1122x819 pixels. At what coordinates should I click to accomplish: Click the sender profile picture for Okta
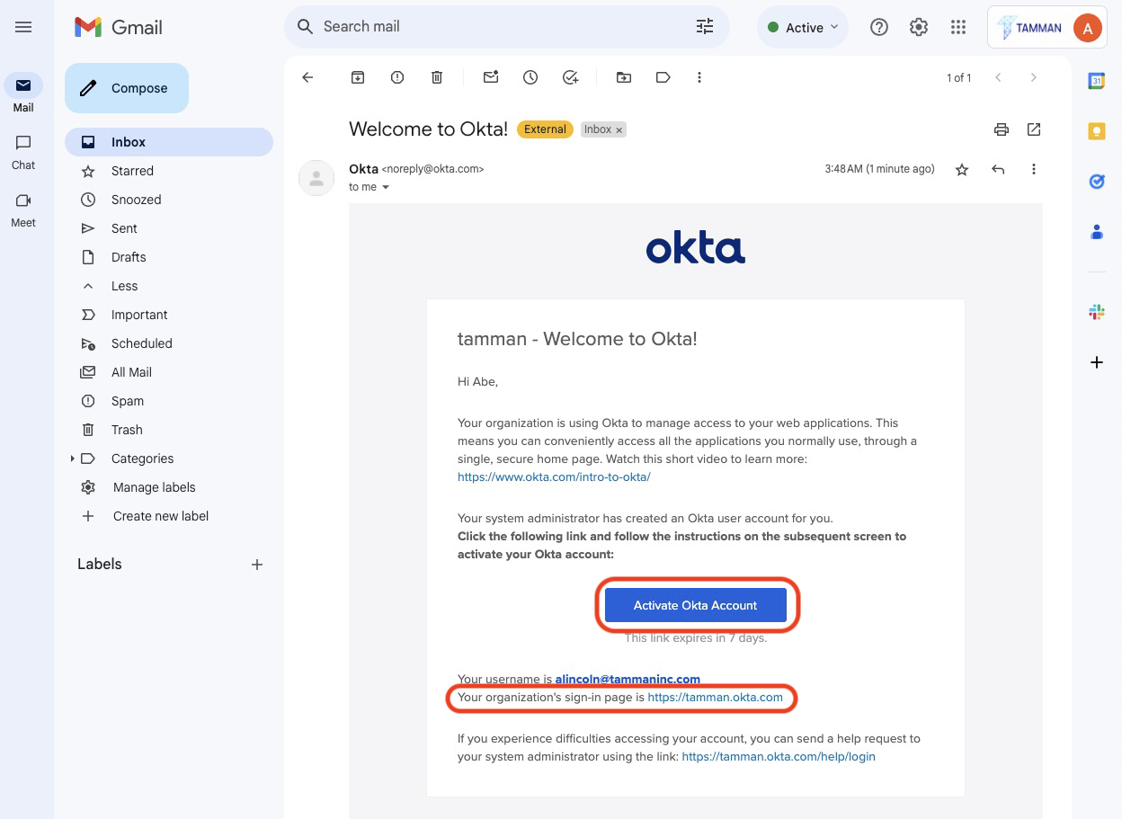(316, 178)
